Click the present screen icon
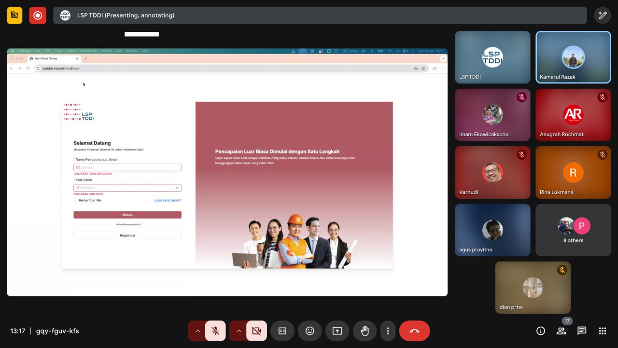The width and height of the screenshot is (618, 348). tap(337, 331)
